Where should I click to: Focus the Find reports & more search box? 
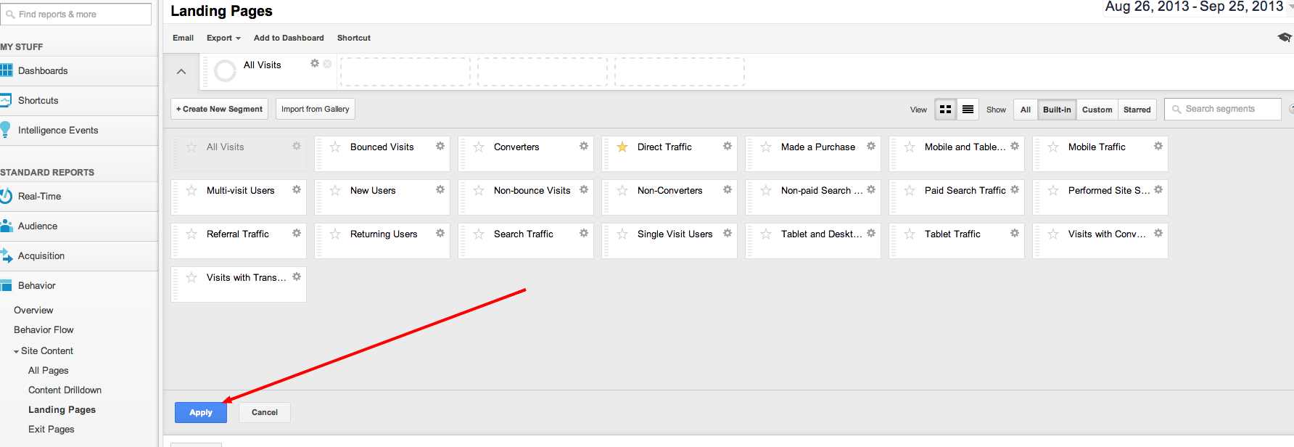pos(76,14)
